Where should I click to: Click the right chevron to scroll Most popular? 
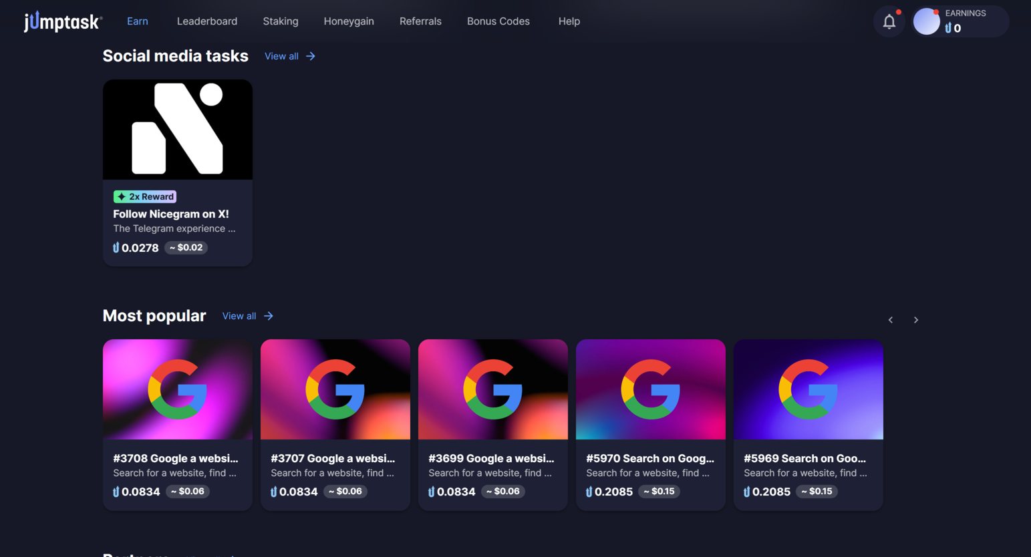(916, 319)
